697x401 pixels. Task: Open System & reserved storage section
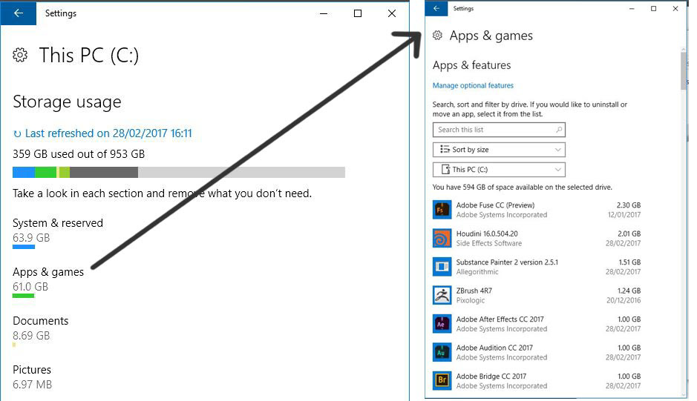(x=58, y=234)
